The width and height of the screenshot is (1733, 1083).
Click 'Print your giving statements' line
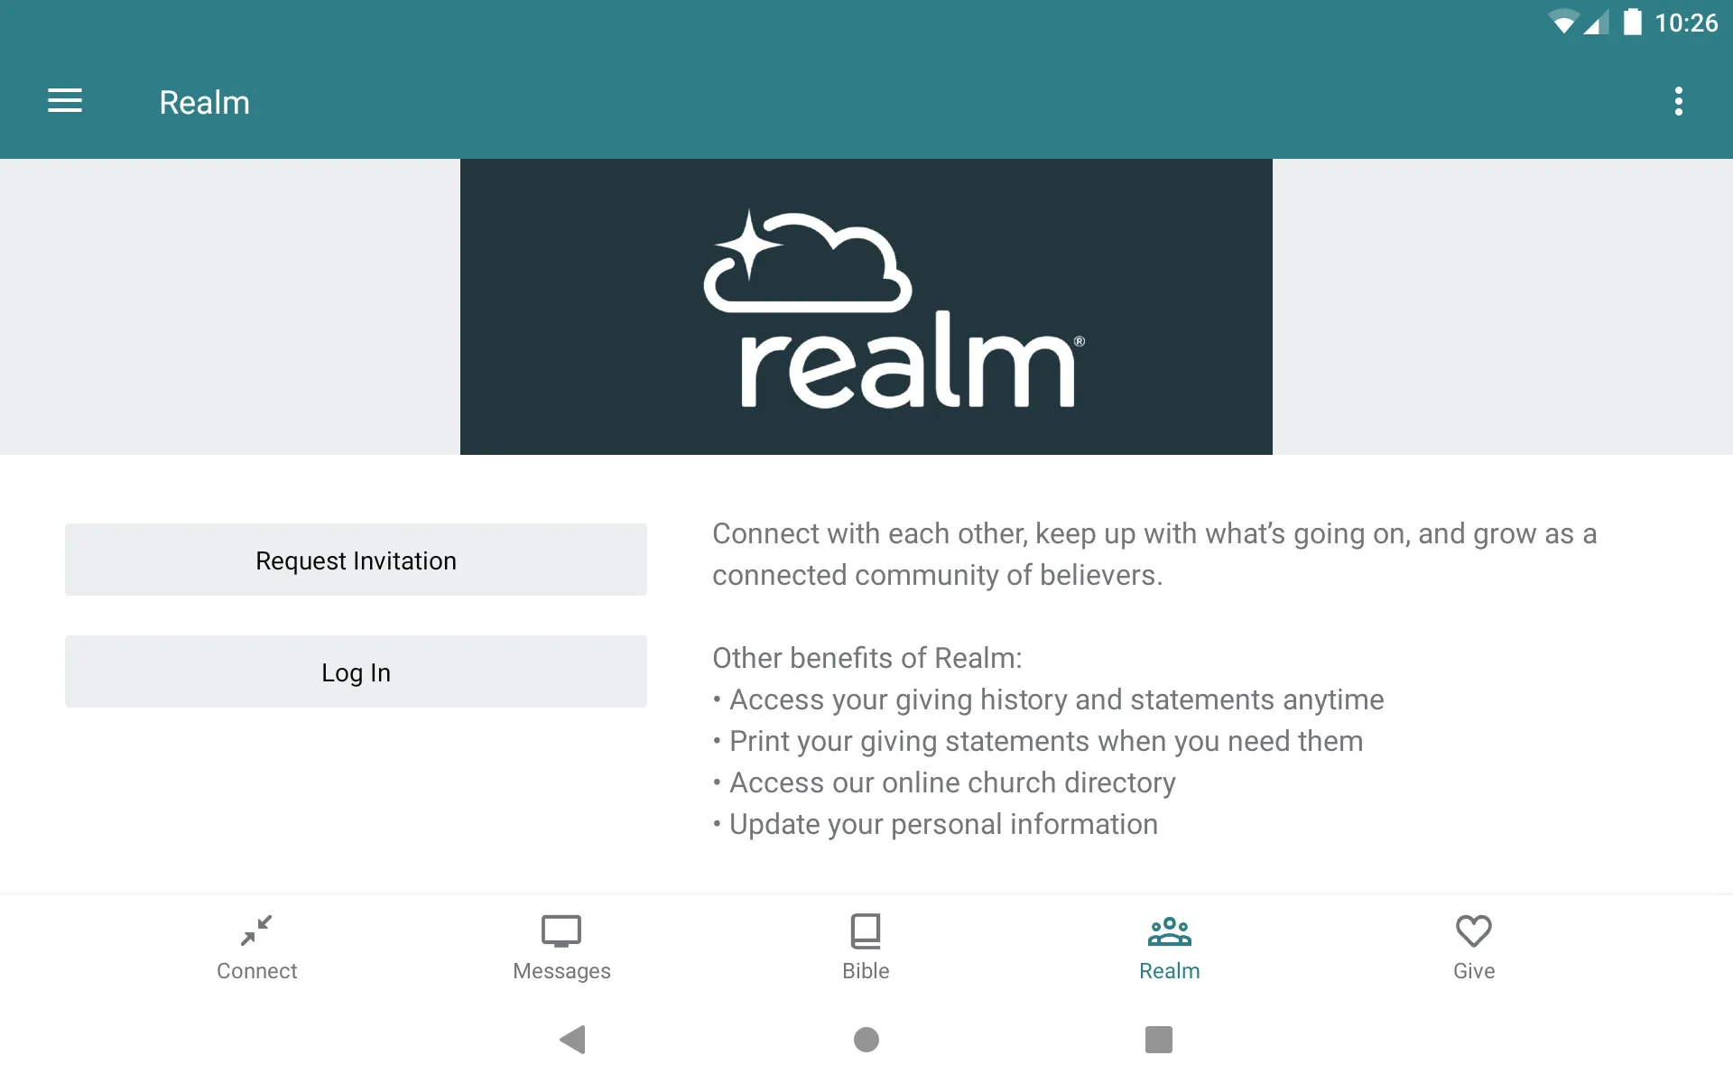tap(1038, 741)
